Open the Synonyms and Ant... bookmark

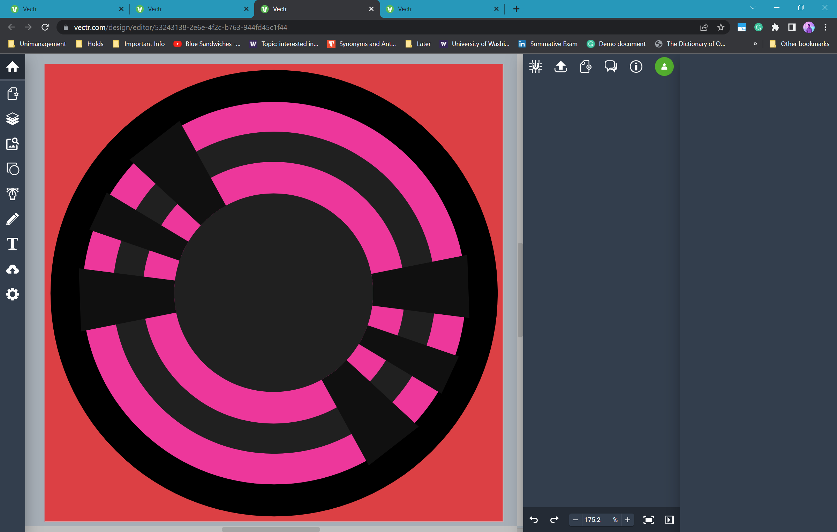[x=362, y=44]
